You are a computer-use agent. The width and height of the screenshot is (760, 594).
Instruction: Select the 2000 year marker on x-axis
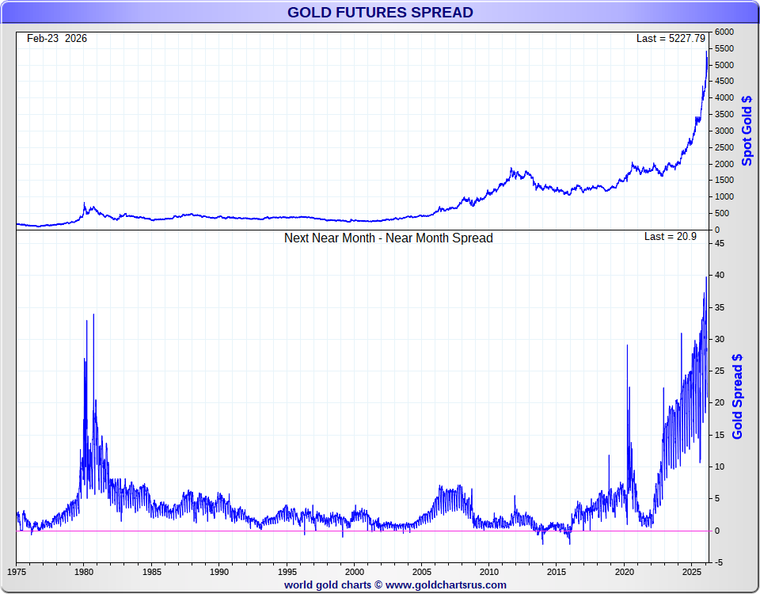(x=355, y=571)
